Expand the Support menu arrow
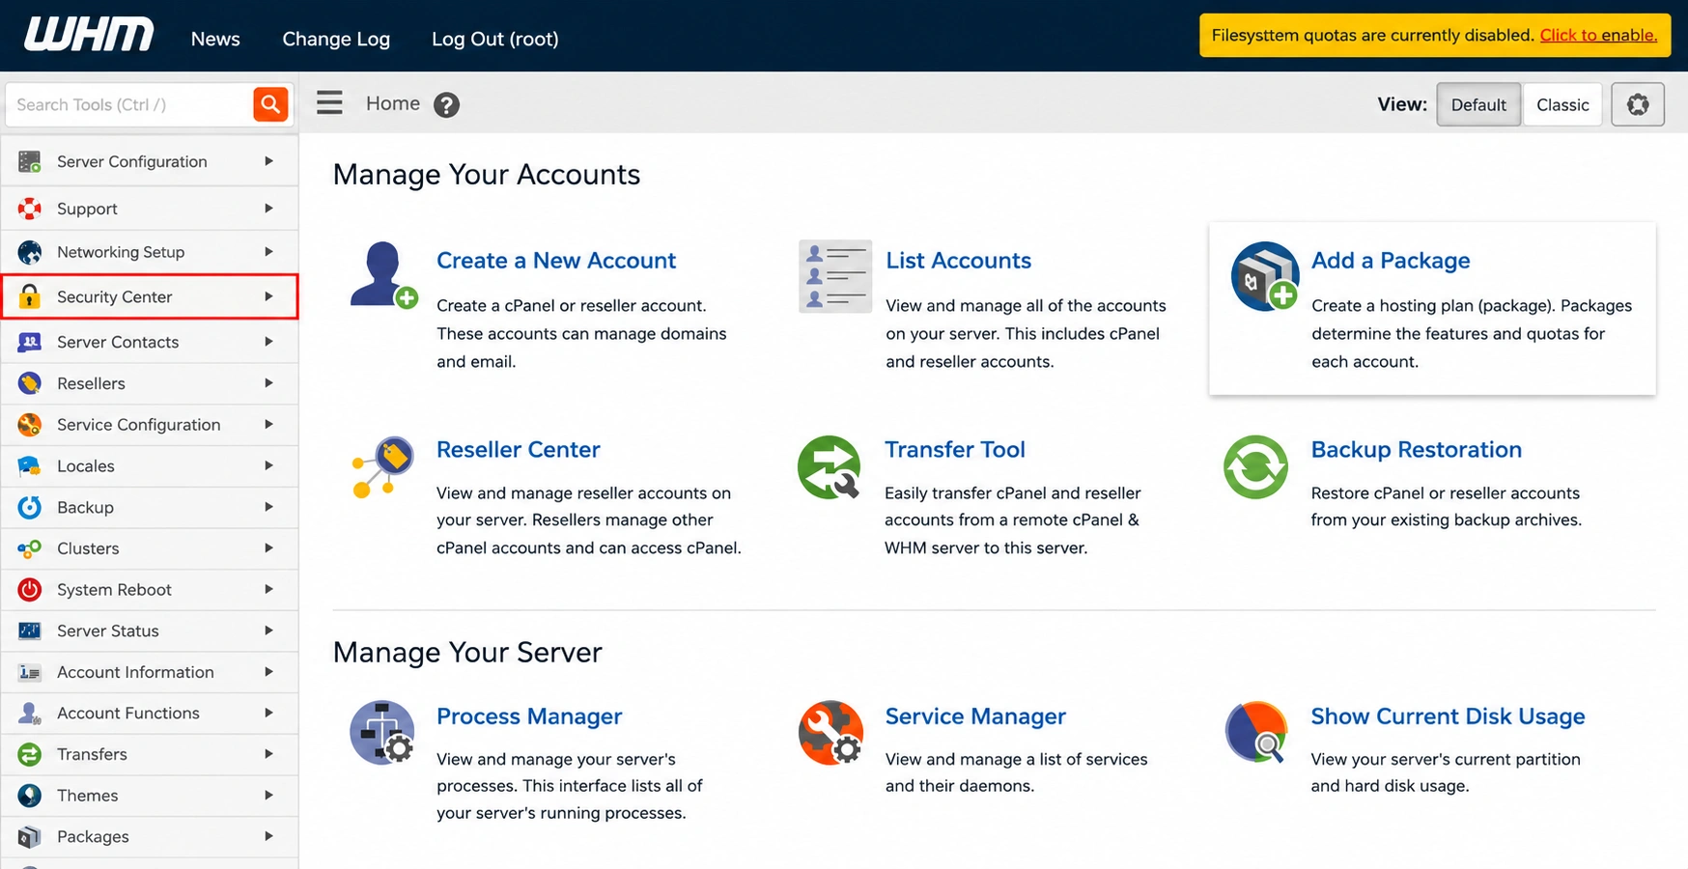 tap(268, 209)
